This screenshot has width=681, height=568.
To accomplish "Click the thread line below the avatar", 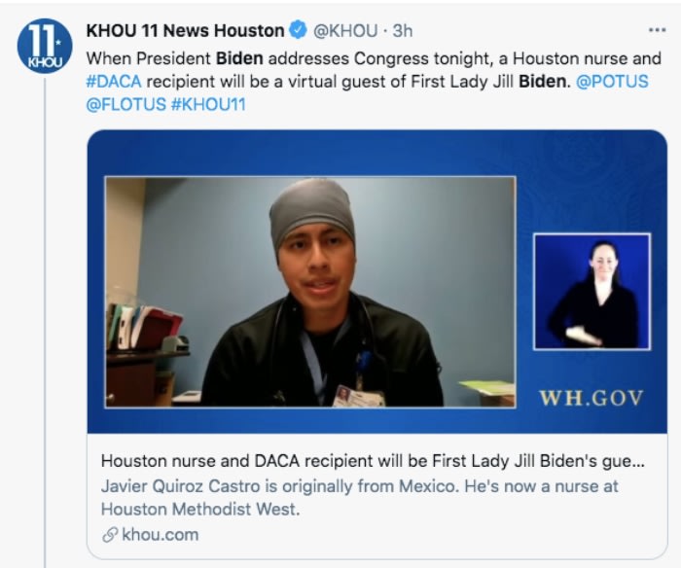I will tap(45, 321).
